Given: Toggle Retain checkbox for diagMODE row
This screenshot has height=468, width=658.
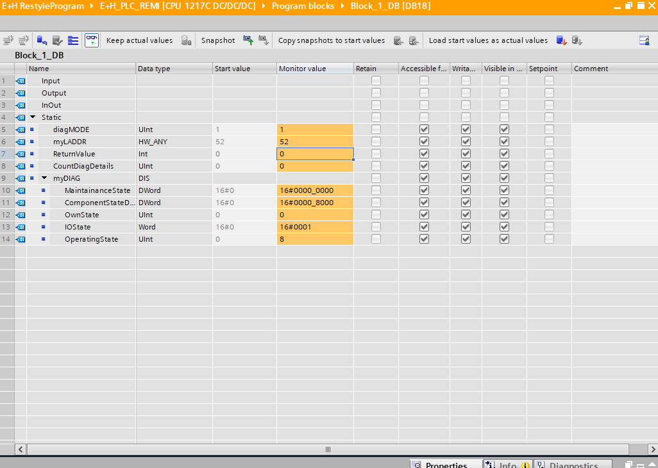Looking at the screenshot, I should click(x=376, y=130).
